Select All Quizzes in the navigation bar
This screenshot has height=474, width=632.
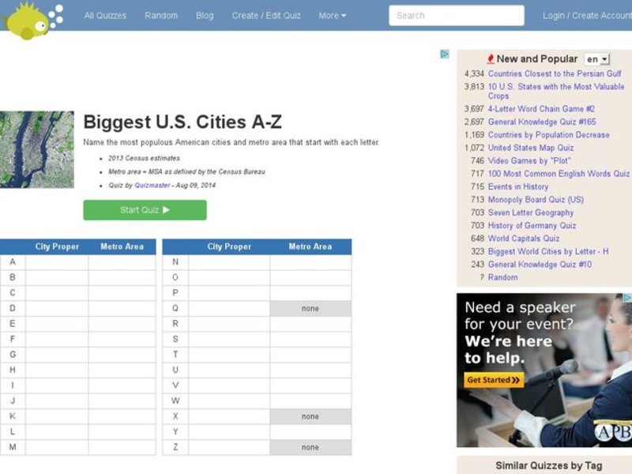(105, 15)
